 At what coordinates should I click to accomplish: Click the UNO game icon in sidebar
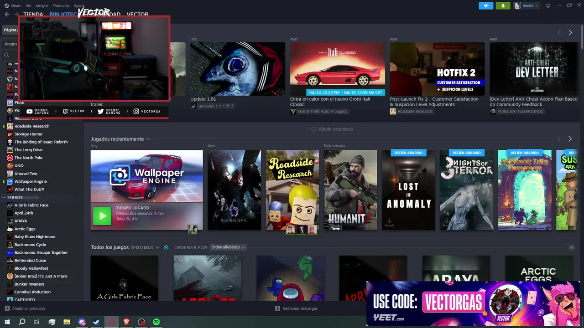click(x=10, y=165)
